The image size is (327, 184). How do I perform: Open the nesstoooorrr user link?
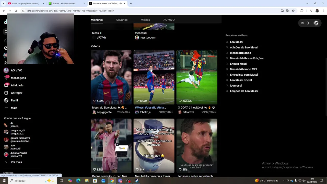[x=148, y=38]
